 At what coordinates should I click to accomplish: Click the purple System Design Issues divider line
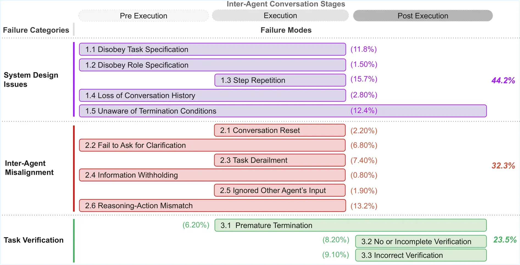click(74, 79)
